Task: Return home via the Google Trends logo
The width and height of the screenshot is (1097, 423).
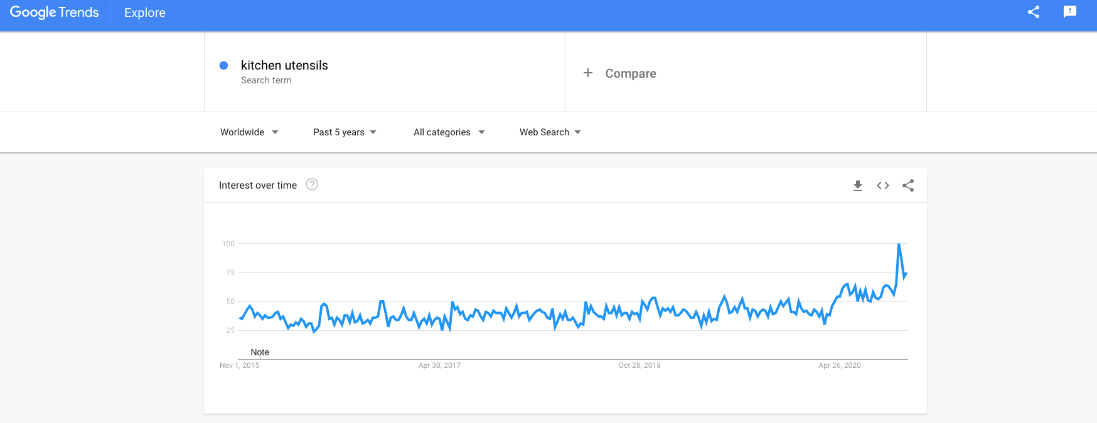Action: click(54, 12)
